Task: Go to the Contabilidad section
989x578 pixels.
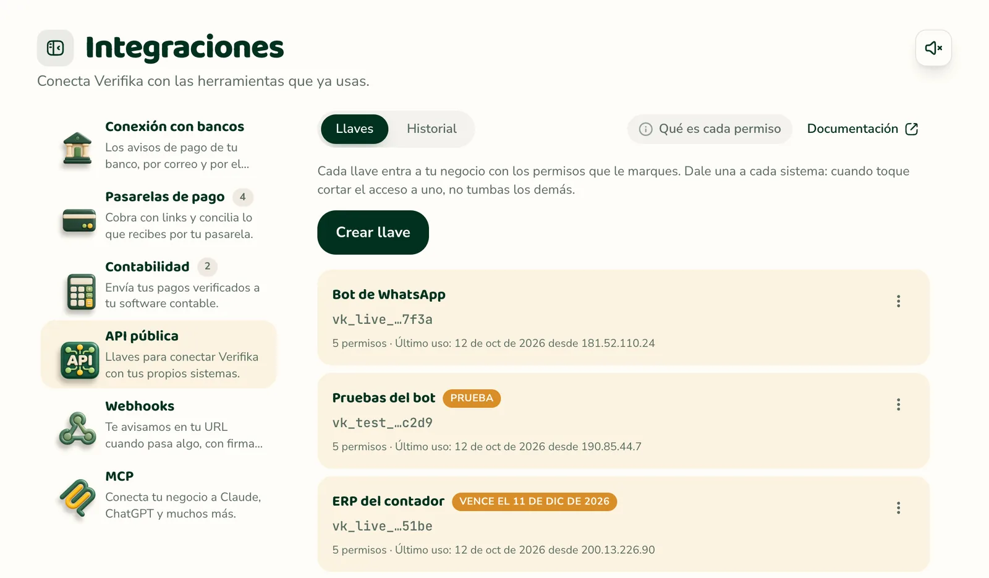Action: pyautogui.click(x=159, y=285)
